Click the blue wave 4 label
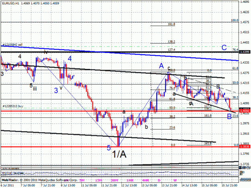The width and height of the screenshot is (251, 188). pyautogui.click(x=69, y=59)
